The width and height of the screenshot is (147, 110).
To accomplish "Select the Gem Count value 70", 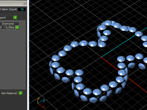I will (22, 9).
